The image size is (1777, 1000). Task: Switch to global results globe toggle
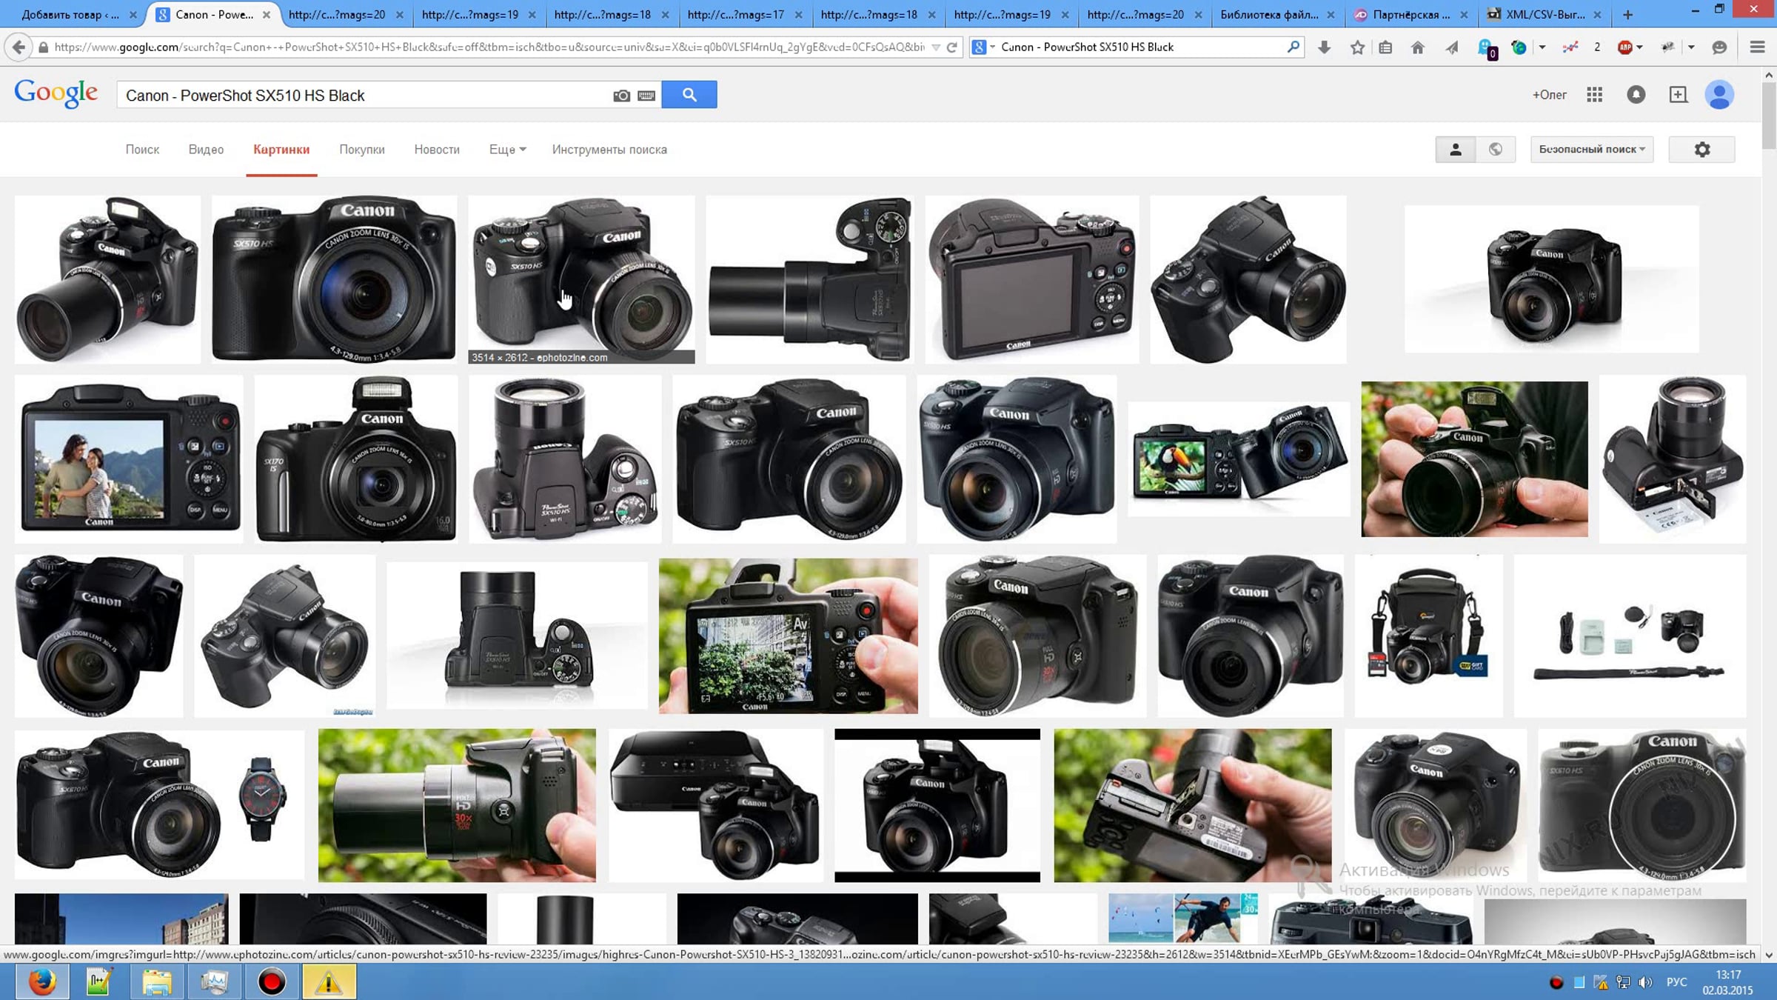point(1496,150)
